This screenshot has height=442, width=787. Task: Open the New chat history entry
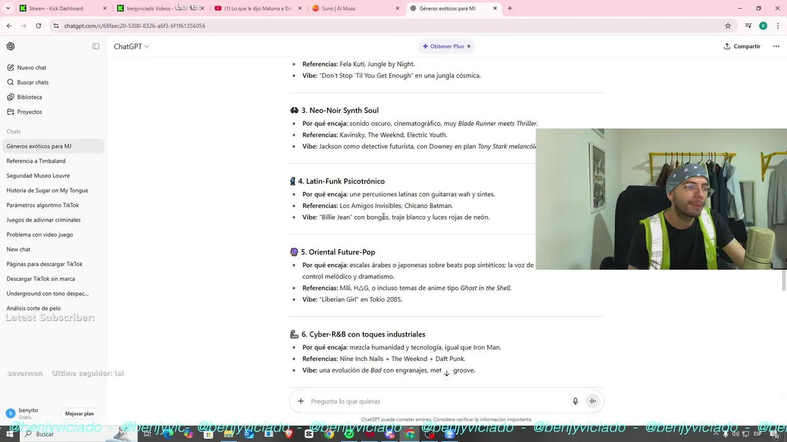(52, 249)
